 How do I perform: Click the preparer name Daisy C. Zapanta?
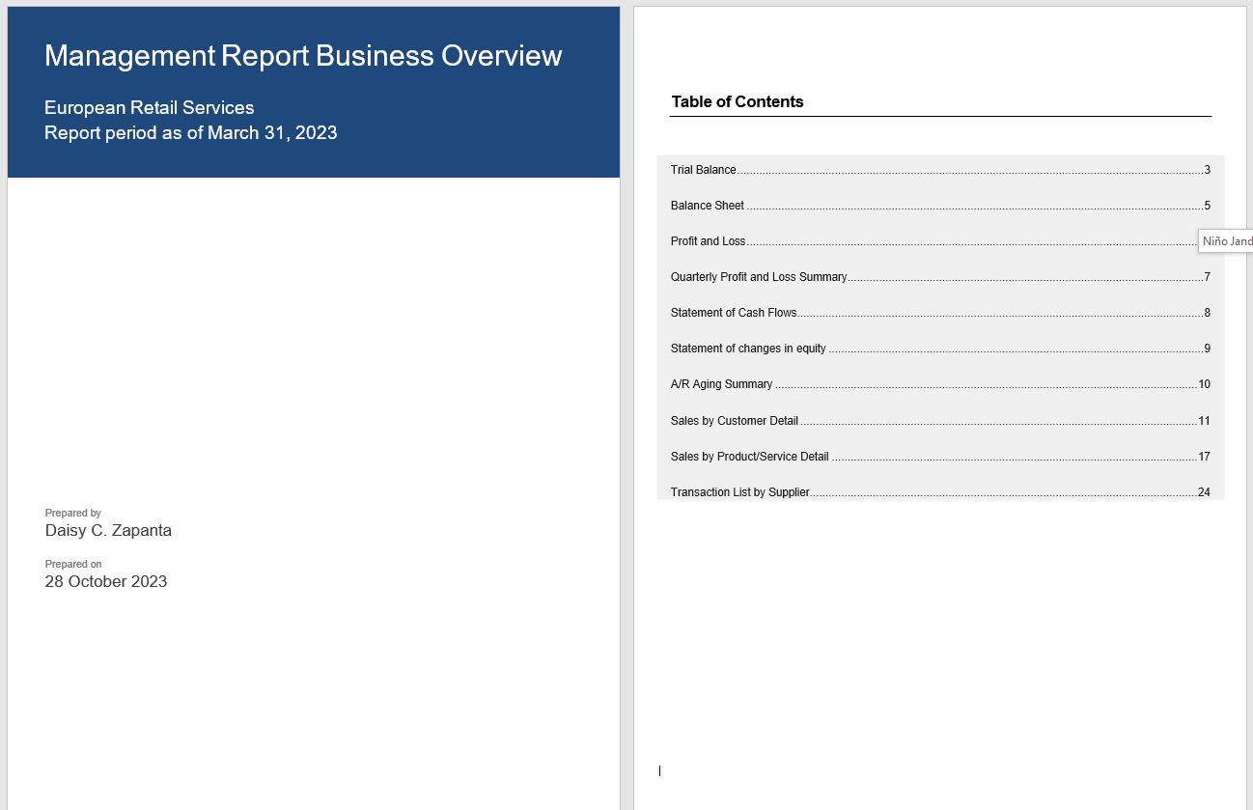pos(108,530)
